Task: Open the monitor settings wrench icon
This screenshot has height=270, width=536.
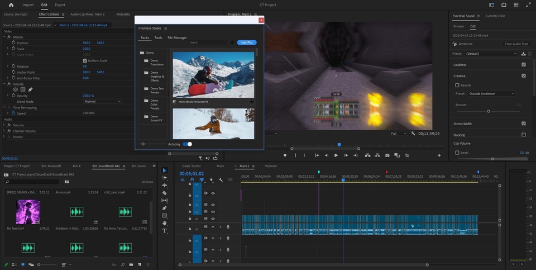Action: [x=413, y=134]
